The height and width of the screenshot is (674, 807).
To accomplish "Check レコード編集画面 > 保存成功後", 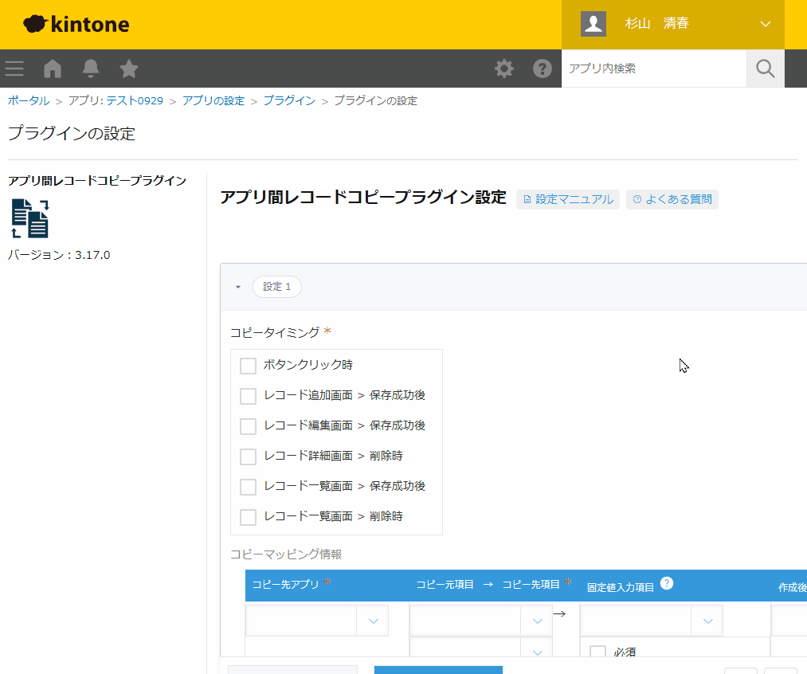I will [x=248, y=426].
